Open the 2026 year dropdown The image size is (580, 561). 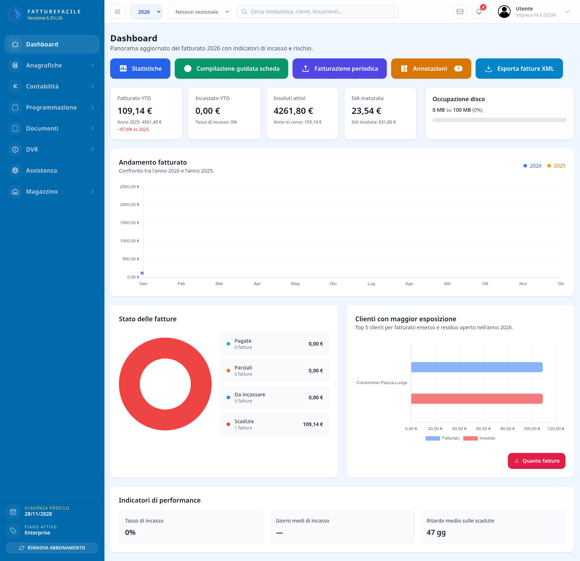point(146,12)
